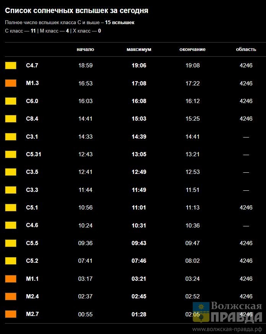Click the heading 'Список солнечных вспышек за сегодня'

pyautogui.click(x=77, y=11)
